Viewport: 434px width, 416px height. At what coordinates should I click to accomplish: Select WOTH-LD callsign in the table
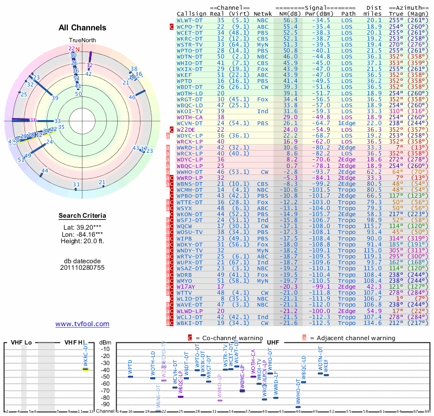[x=189, y=93]
